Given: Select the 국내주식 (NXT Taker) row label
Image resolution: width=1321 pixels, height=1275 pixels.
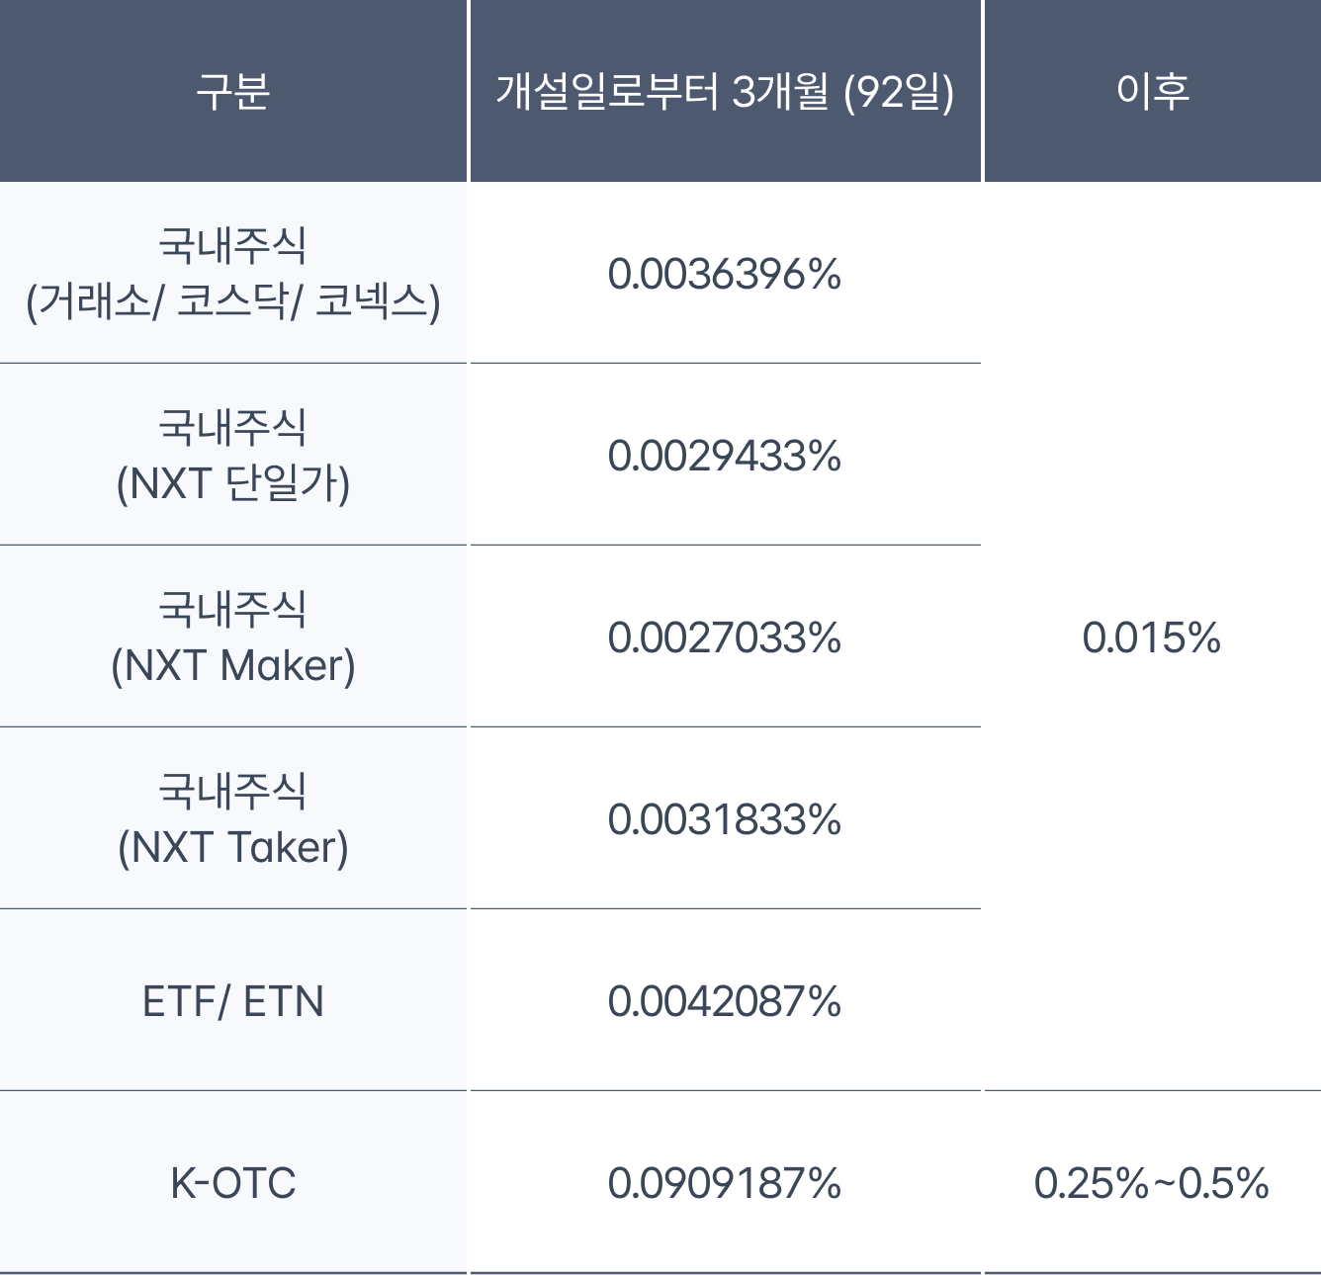Looking at the screenshot, I should pos(233,819).
